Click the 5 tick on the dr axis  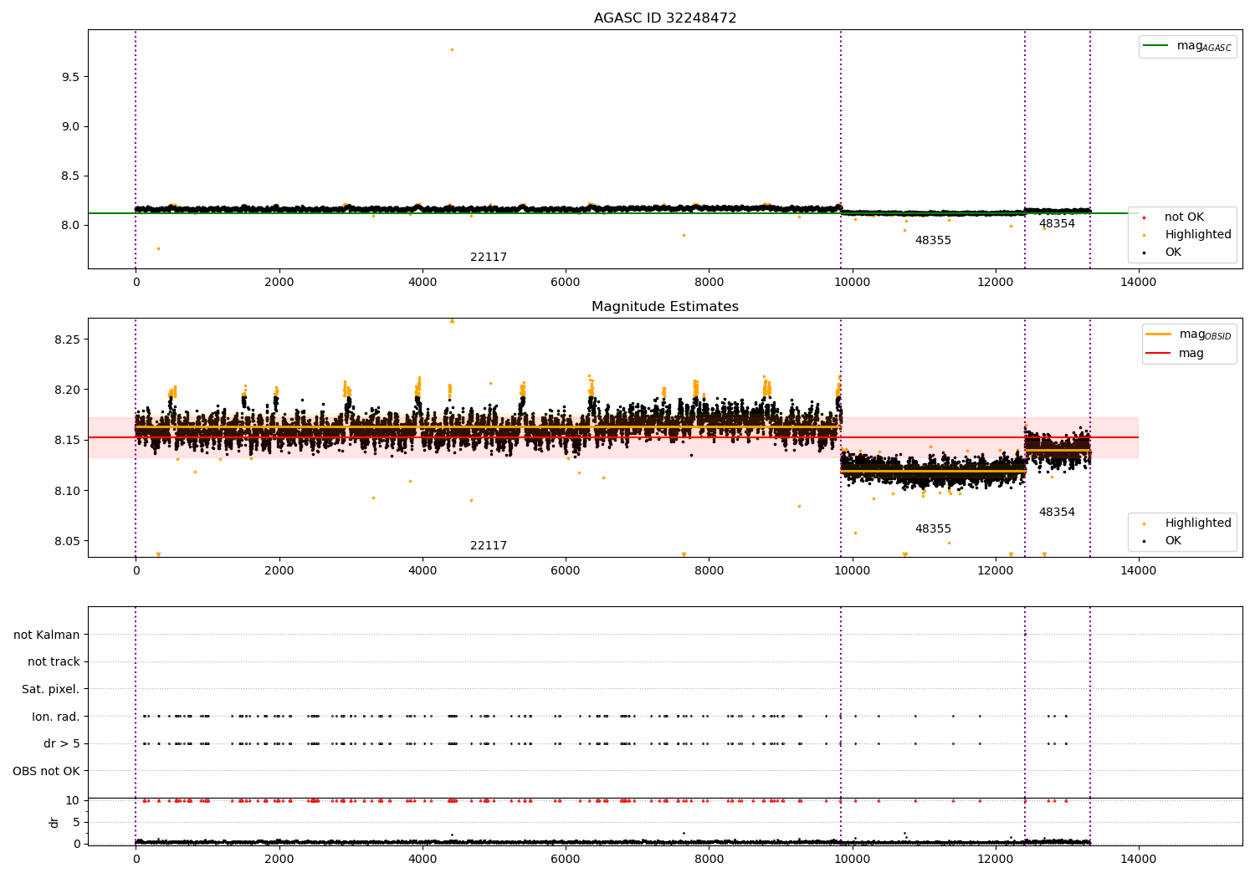tap(76, 822)
